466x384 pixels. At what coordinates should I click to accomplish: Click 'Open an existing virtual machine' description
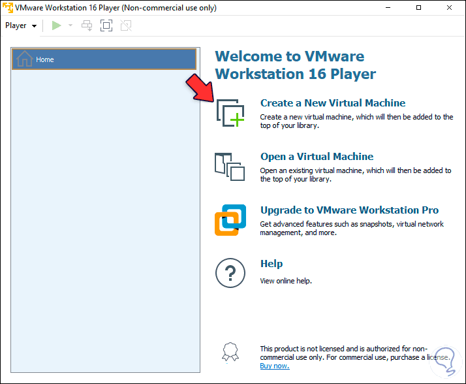coord(356,174)
